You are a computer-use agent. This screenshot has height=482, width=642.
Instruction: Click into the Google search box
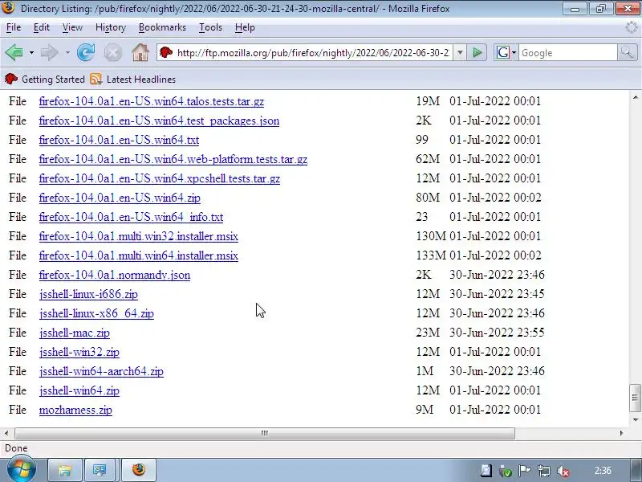[x=568, y=53]
